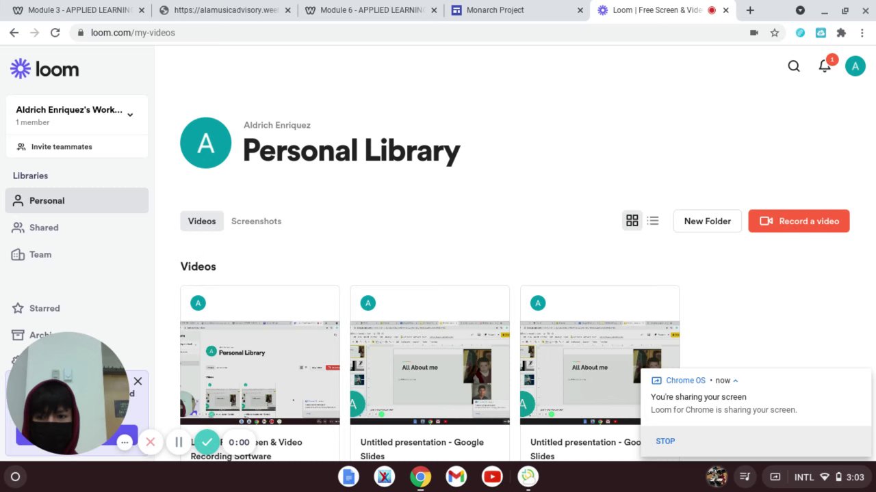Image resolution: width=876 pixels, height=492 pixels.
Task: Pause the Loom recording
Action: point(179,442)
